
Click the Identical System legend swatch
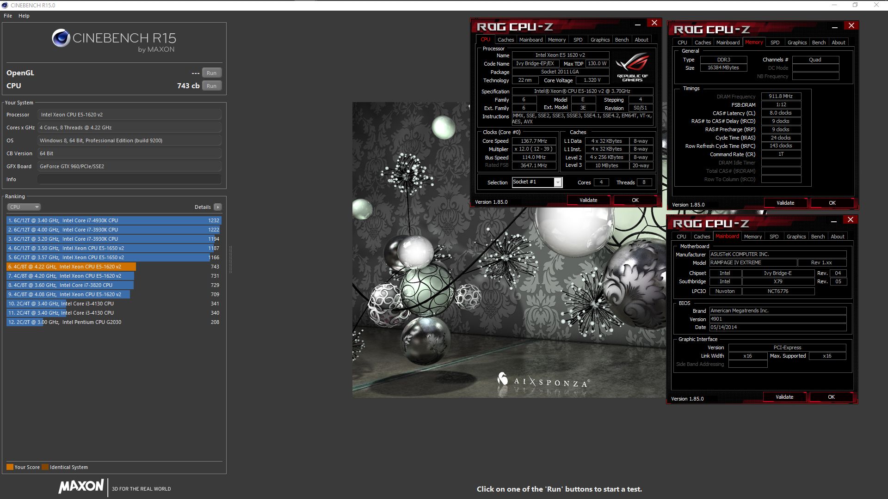coord(45,467)
